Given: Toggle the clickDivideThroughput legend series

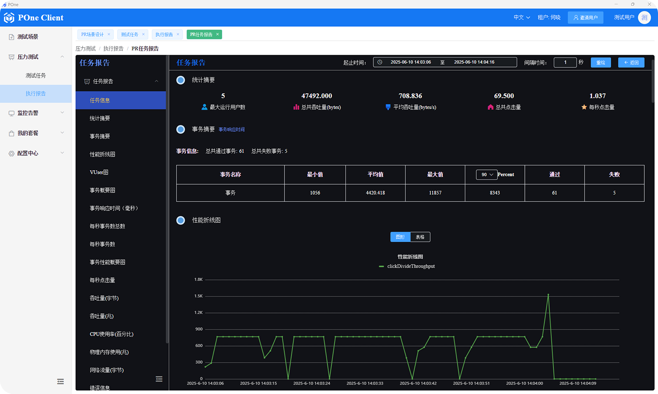Looking at the screenshot, I should [407, 266].
